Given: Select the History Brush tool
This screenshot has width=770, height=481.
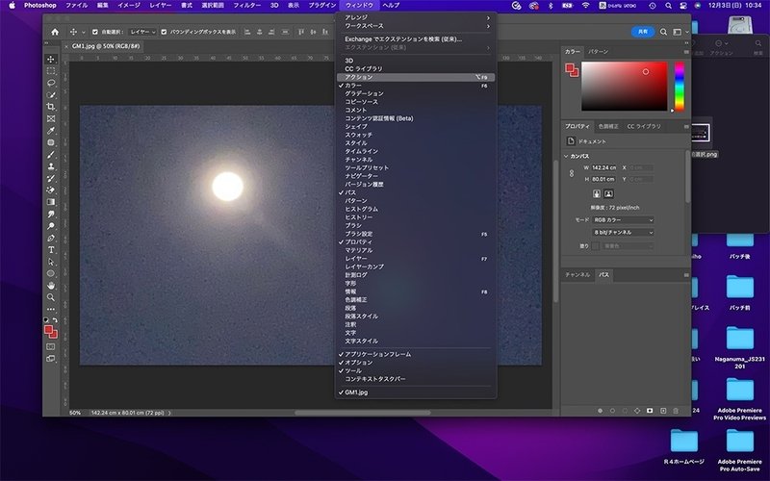Looking at the screenshot, I should [x=51, y=178].
